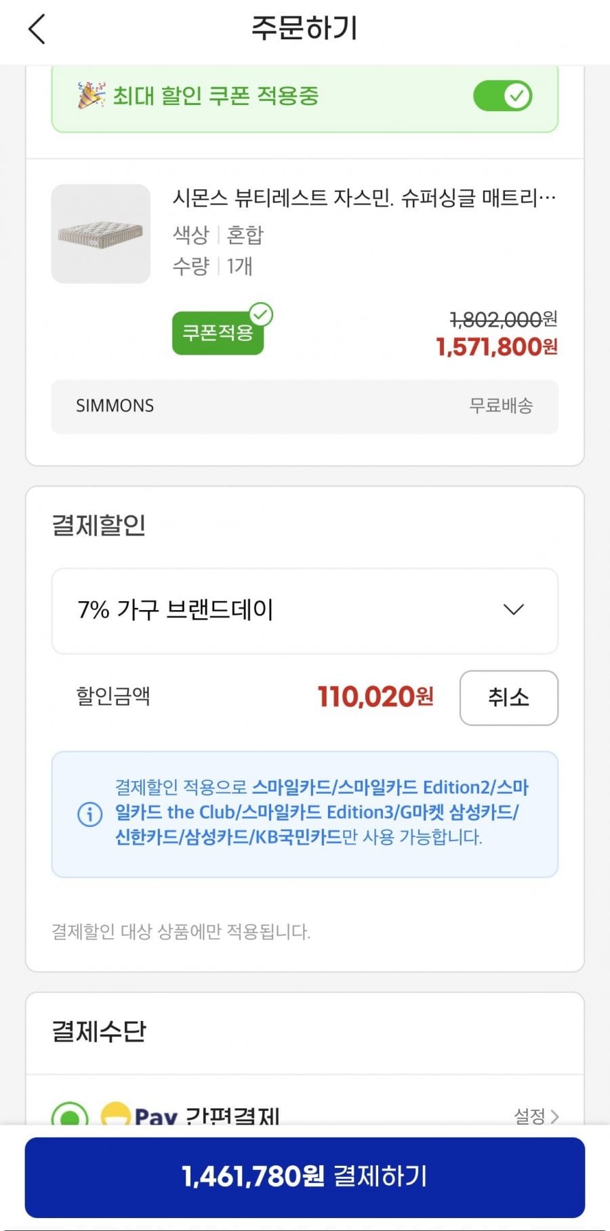This screenshot has width=610, height=1231.
Task: Select the Pay 간편결제 radio button
Action: [70, 1115]
